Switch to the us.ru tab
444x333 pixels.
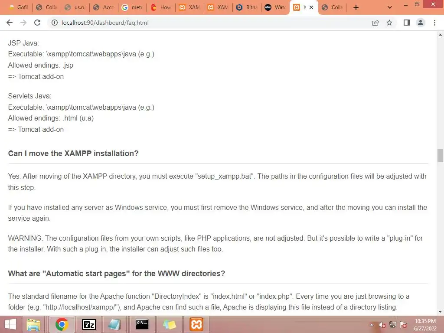75,7
